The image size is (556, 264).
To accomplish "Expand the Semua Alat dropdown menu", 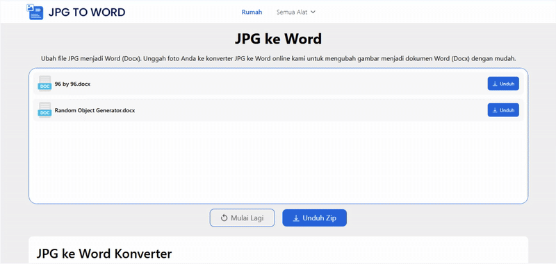I will point(296,12).
